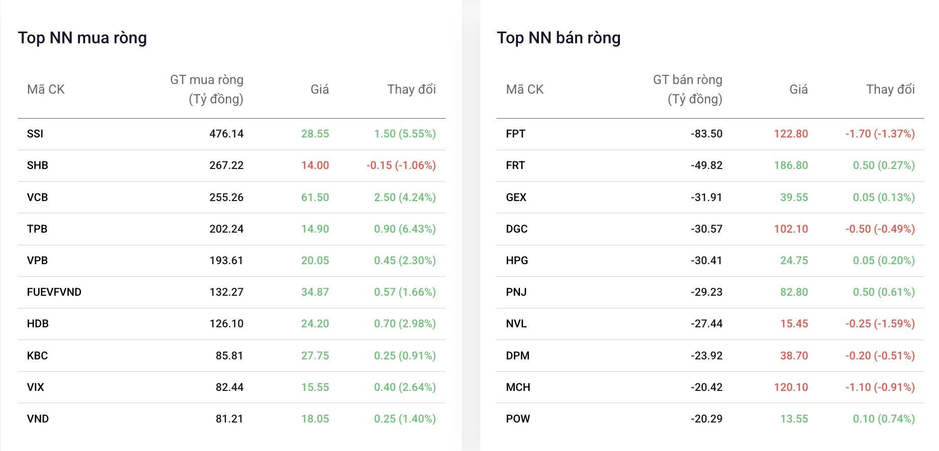The height and width of the screenshot is (451, 939).
Task: Click SSI price 28.55
Action: 315,134
